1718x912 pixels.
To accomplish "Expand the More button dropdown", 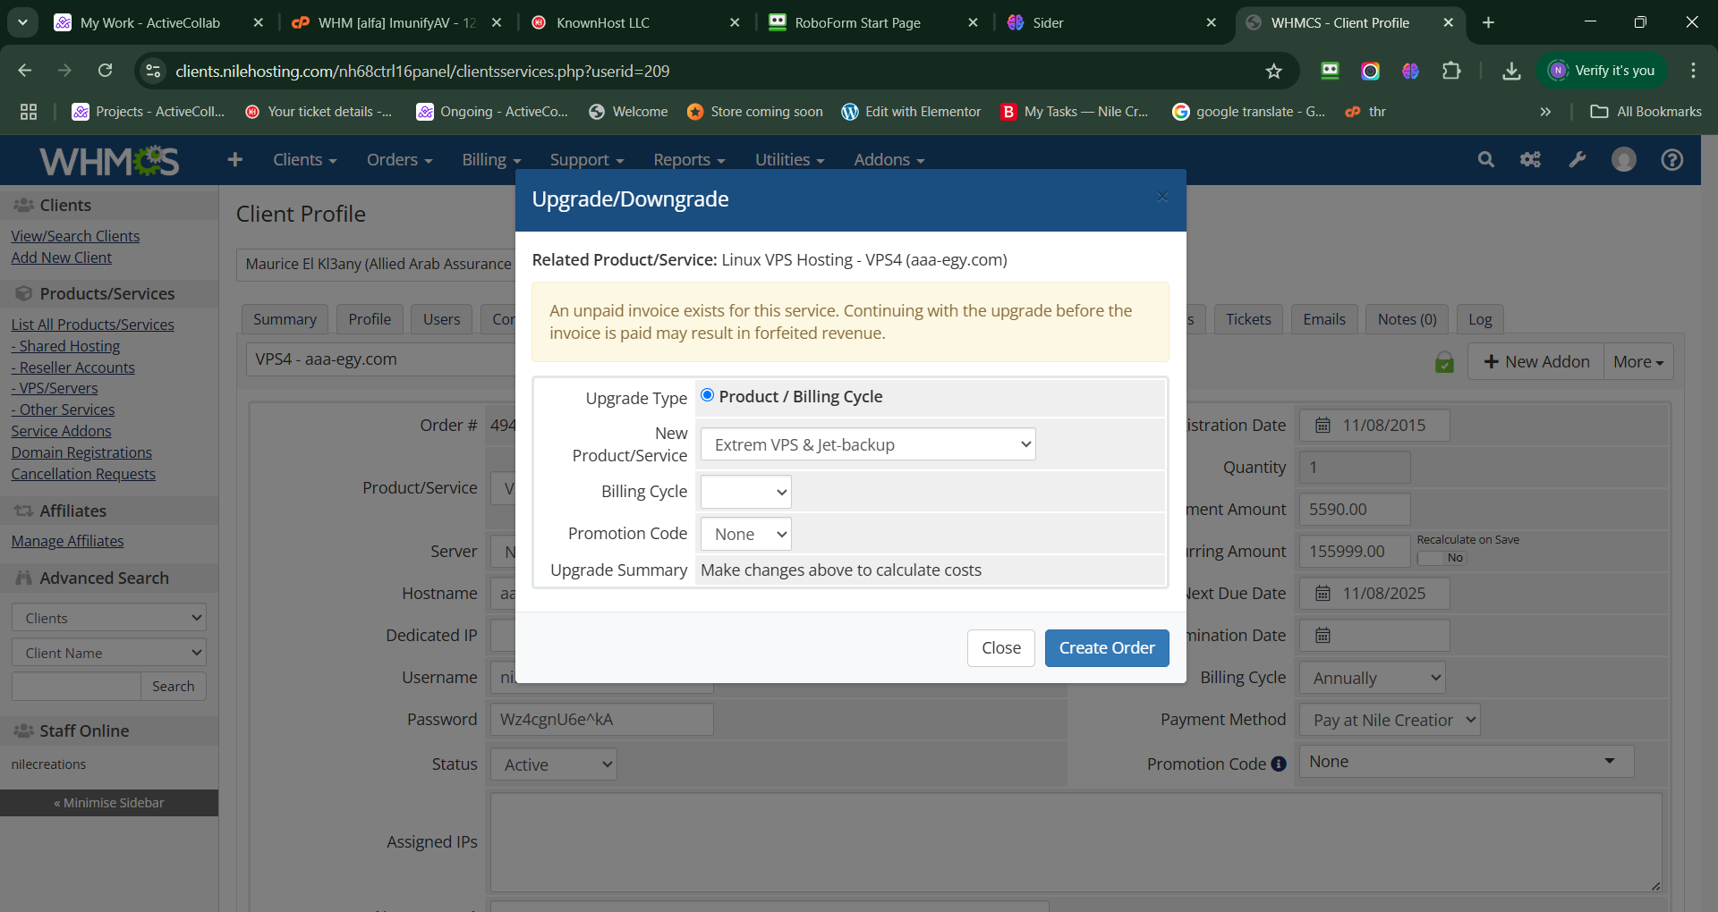I will pyautogui.click(x=1638, y=361).
